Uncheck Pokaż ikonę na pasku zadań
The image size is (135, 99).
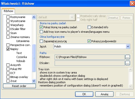pyautogui.click(x=41, y=27)
